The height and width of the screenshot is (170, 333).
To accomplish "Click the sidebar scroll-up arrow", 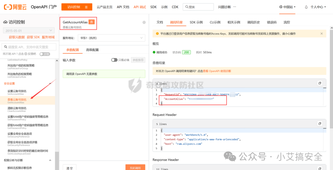I will tap(57, 61).
